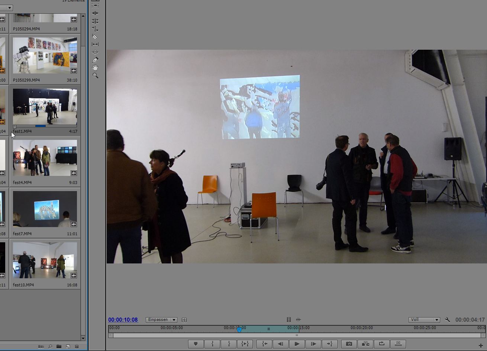Click the Mark In button
Image resolution: width=487 pixels, height=351 pixels.
pyautogui.click(x=212, y=344)
